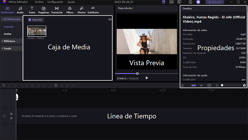The image size is (248, 140).
Task: Click the video track film icon
Action: (x=4, y=116)
